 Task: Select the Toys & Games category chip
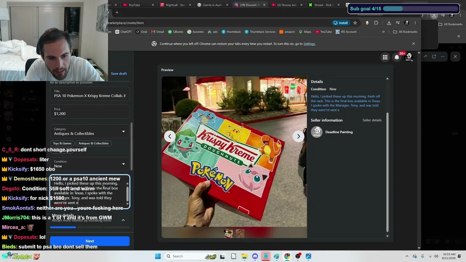(x=62, y=143)
